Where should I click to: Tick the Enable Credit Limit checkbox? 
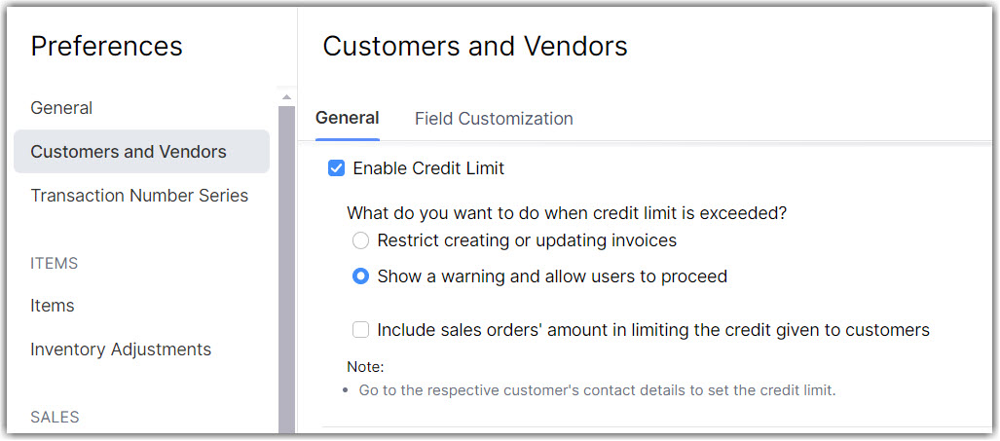tap(337, 168)
